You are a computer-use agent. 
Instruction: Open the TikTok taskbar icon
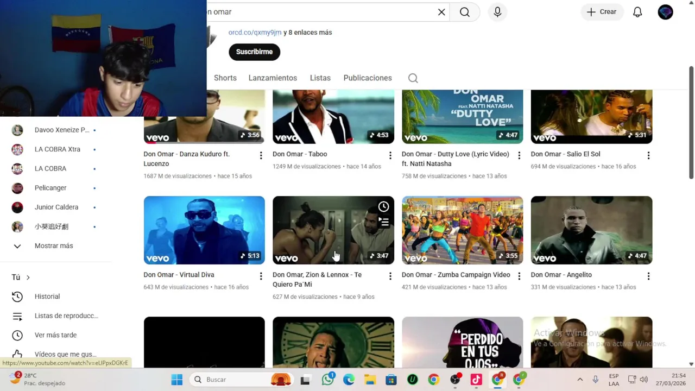(476, 380)
